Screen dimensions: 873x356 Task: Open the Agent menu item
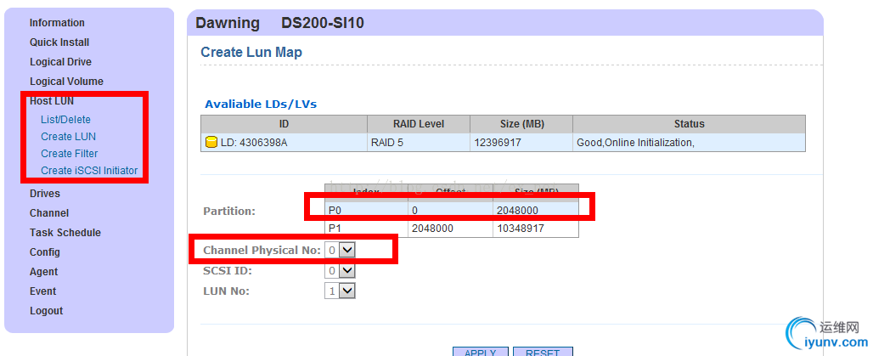coord(43,271)
